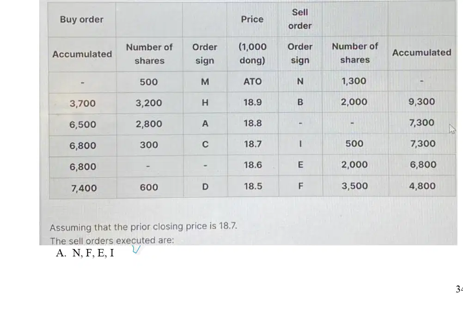This screenshot has width=463, height=328.
Task: Select the 3,200 shares cell for order H
Action: 149,103
